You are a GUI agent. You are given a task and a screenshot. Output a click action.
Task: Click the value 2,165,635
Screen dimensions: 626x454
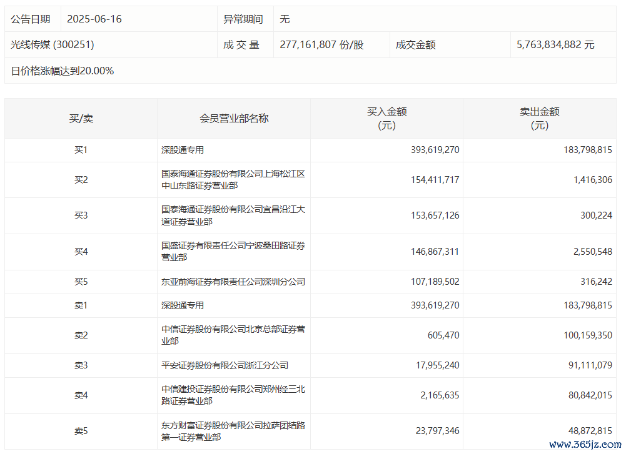440,395
